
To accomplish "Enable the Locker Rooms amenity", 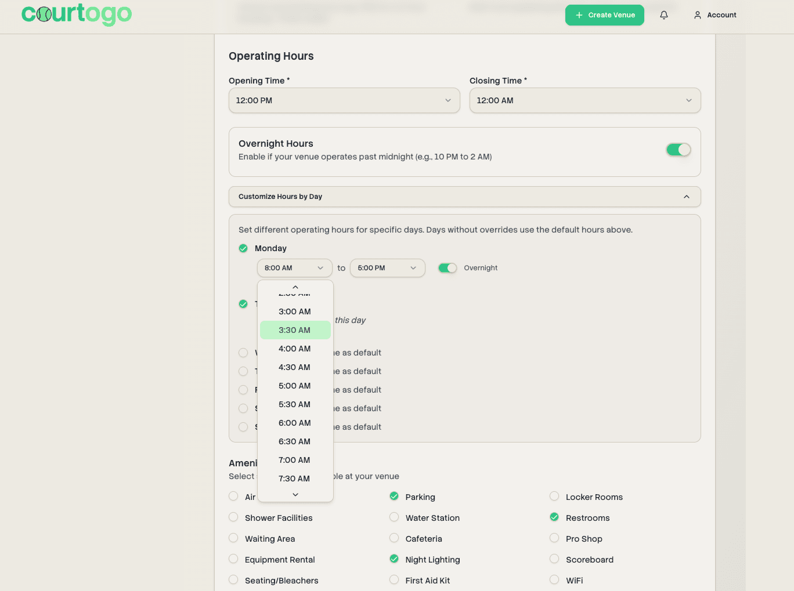I will click(x=554, y=496).
